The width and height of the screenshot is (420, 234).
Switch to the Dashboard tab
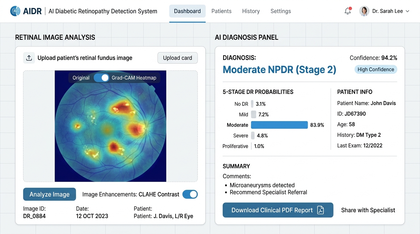187,11
